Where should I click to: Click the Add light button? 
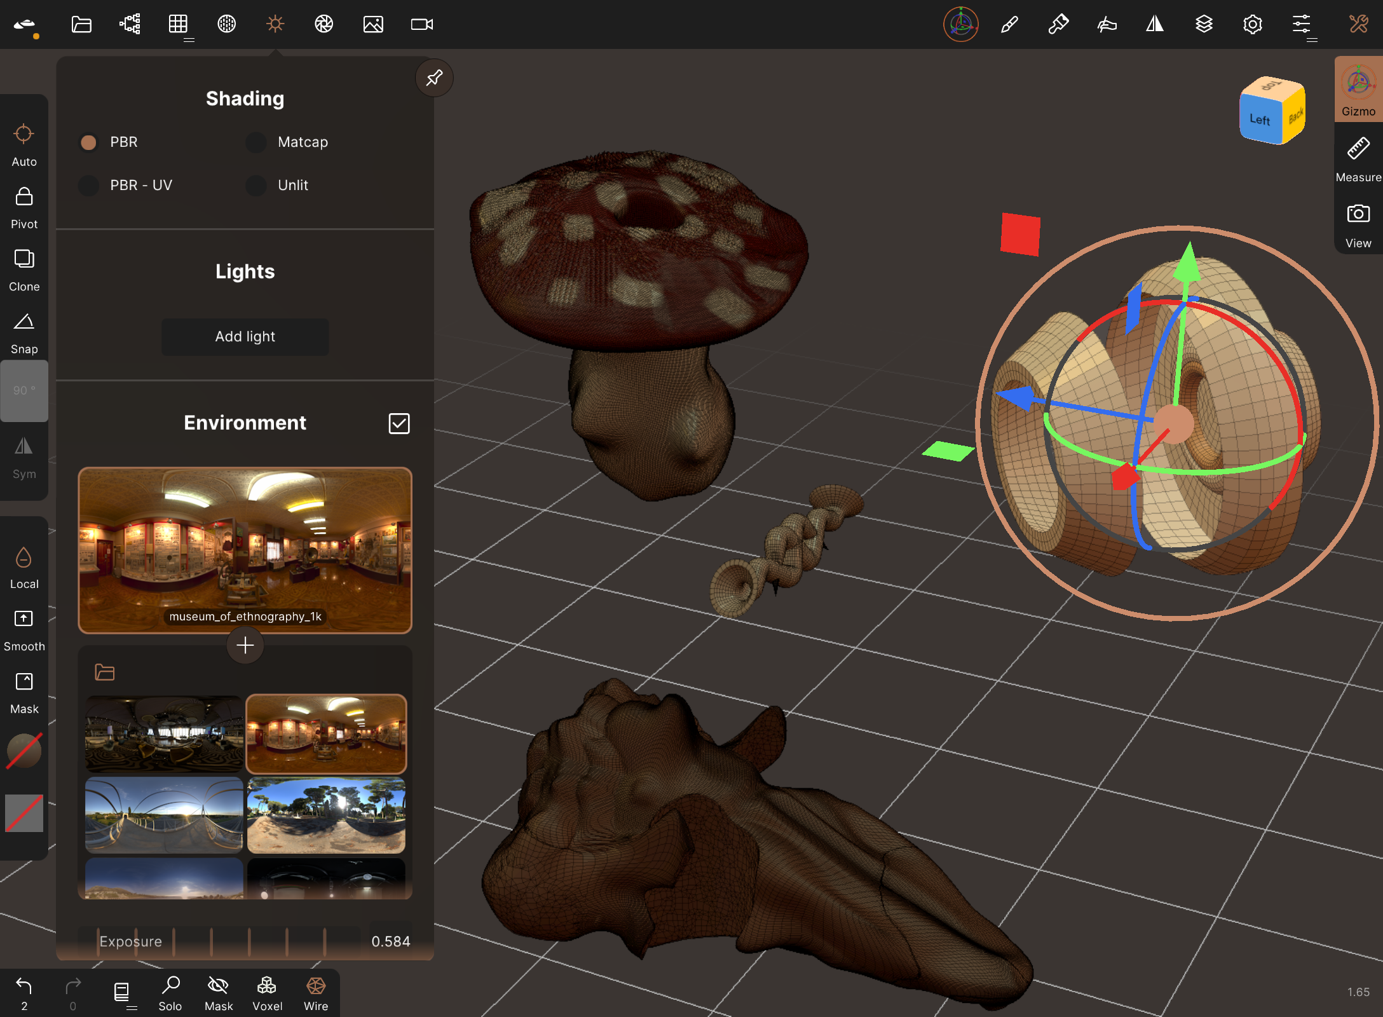[245, 337]
